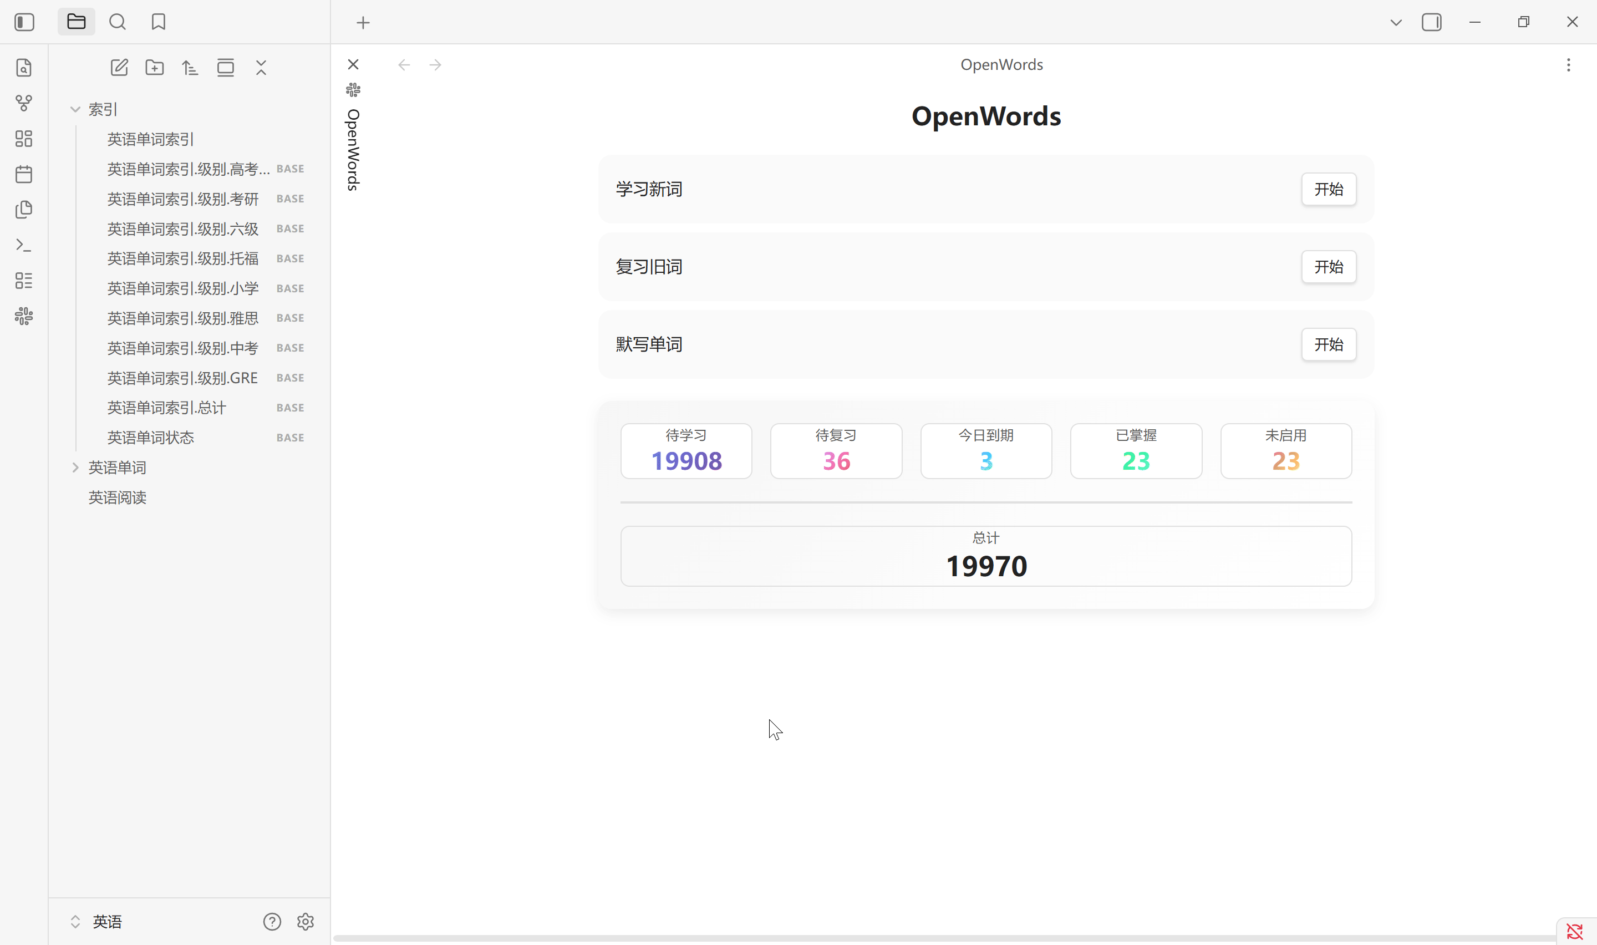Click the new note icon
1597x945 pixels.
(x=119, y=68)
